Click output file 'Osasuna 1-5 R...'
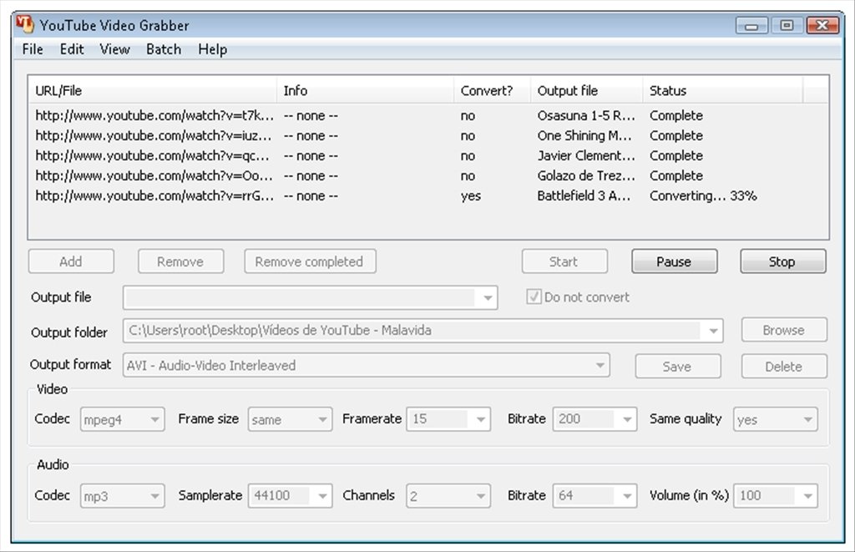The height and width of the screenshot is (552, 855). coord(586,115)
